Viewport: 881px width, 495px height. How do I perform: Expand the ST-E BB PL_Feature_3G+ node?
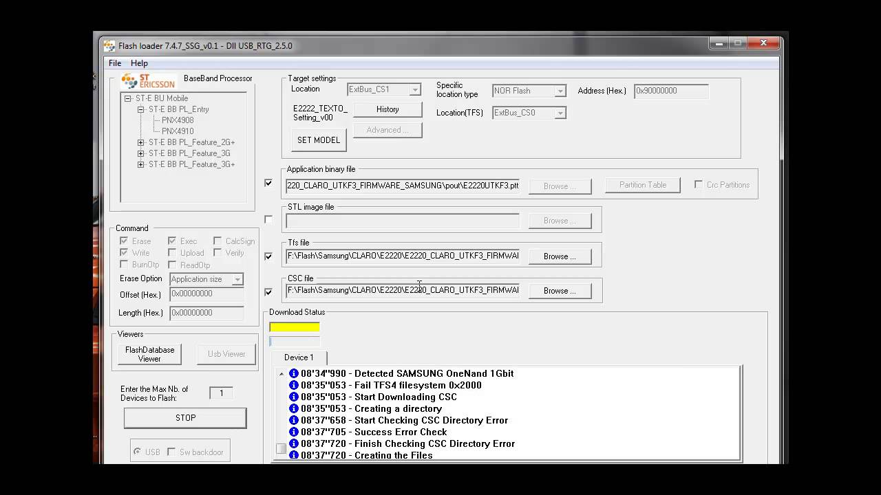[141, 164]
